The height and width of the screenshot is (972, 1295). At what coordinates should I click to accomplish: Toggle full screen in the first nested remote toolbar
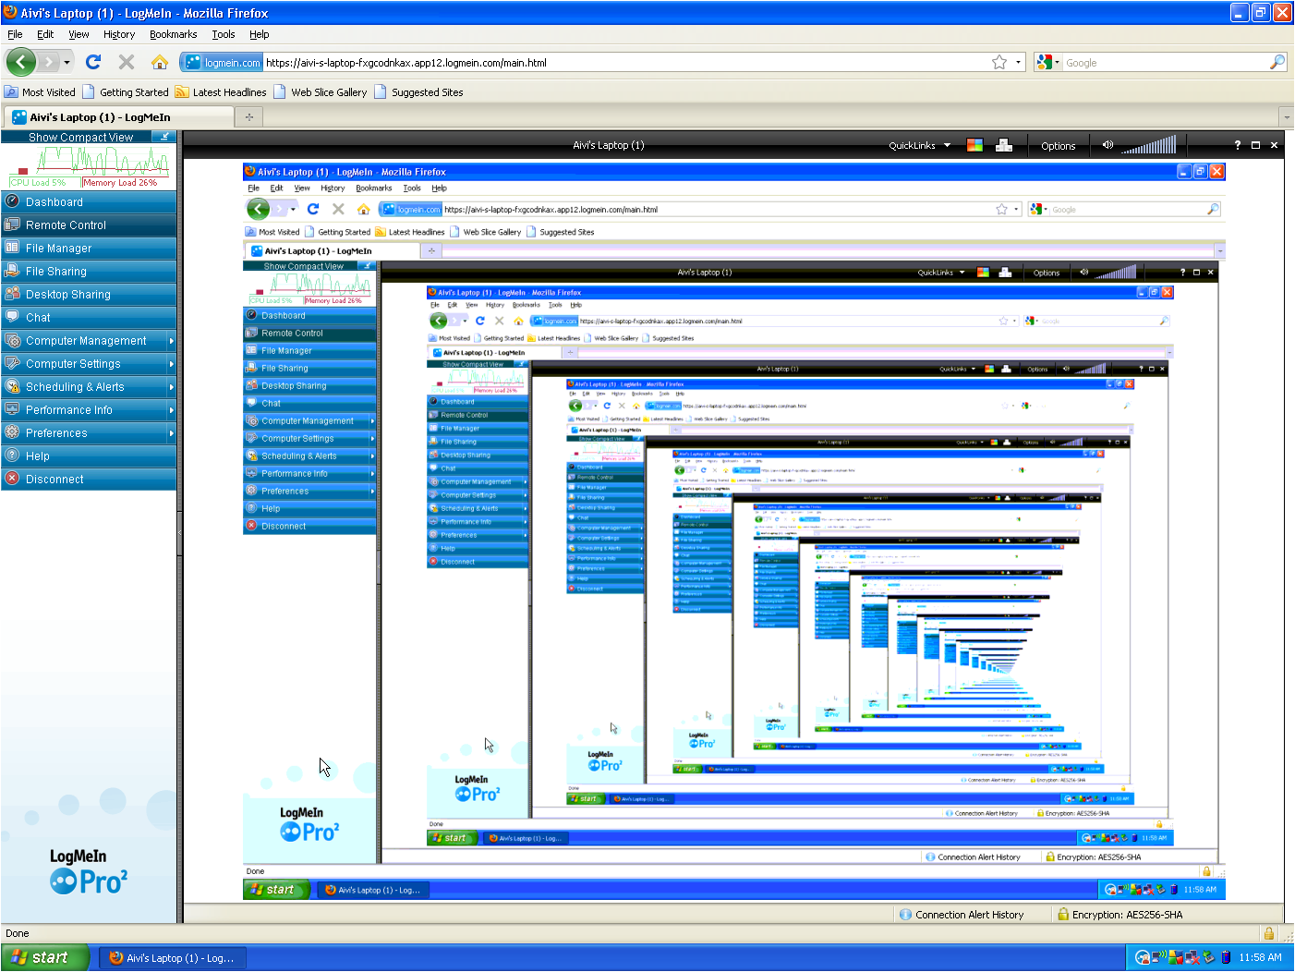[1196, 273]
